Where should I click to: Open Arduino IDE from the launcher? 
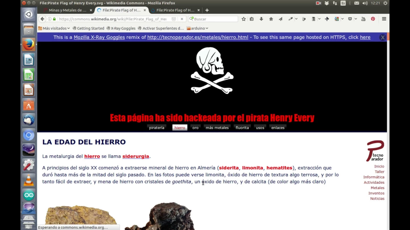29,195
